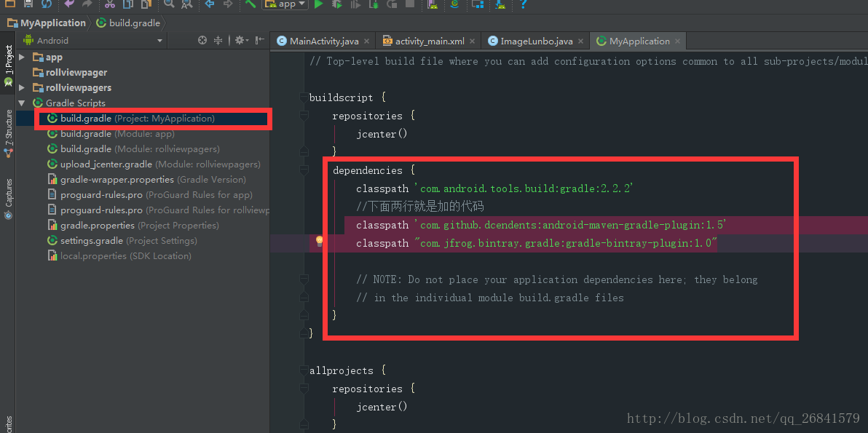Click the gradle:2.2.2 classpath line
Screen dimensions: 868x433
494,188
